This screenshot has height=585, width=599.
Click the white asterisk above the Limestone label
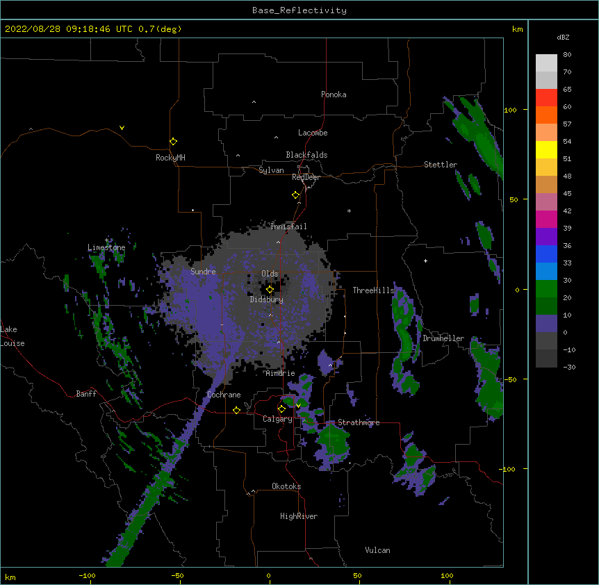[106, 240]
